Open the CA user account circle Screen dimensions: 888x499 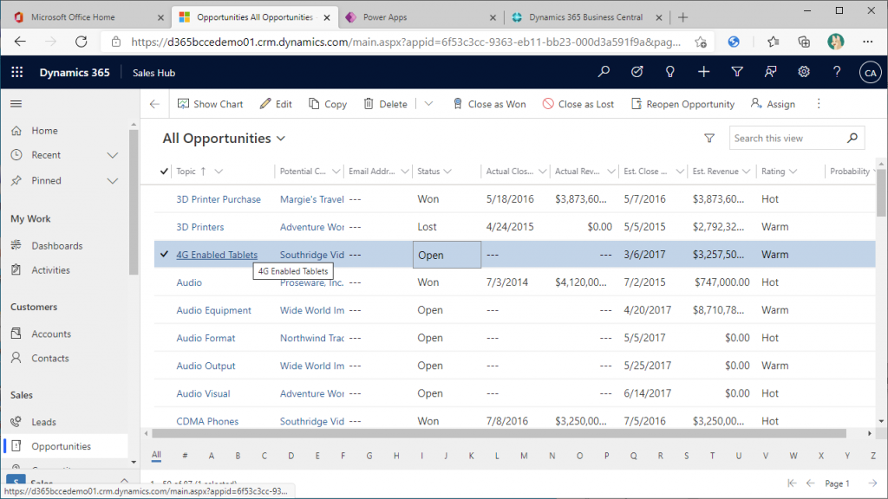tap(871, 73)
